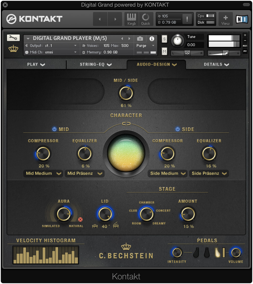Open the instrument info icon
The width and height of the screenshot is (253, 284).
(x=152, y=39)
